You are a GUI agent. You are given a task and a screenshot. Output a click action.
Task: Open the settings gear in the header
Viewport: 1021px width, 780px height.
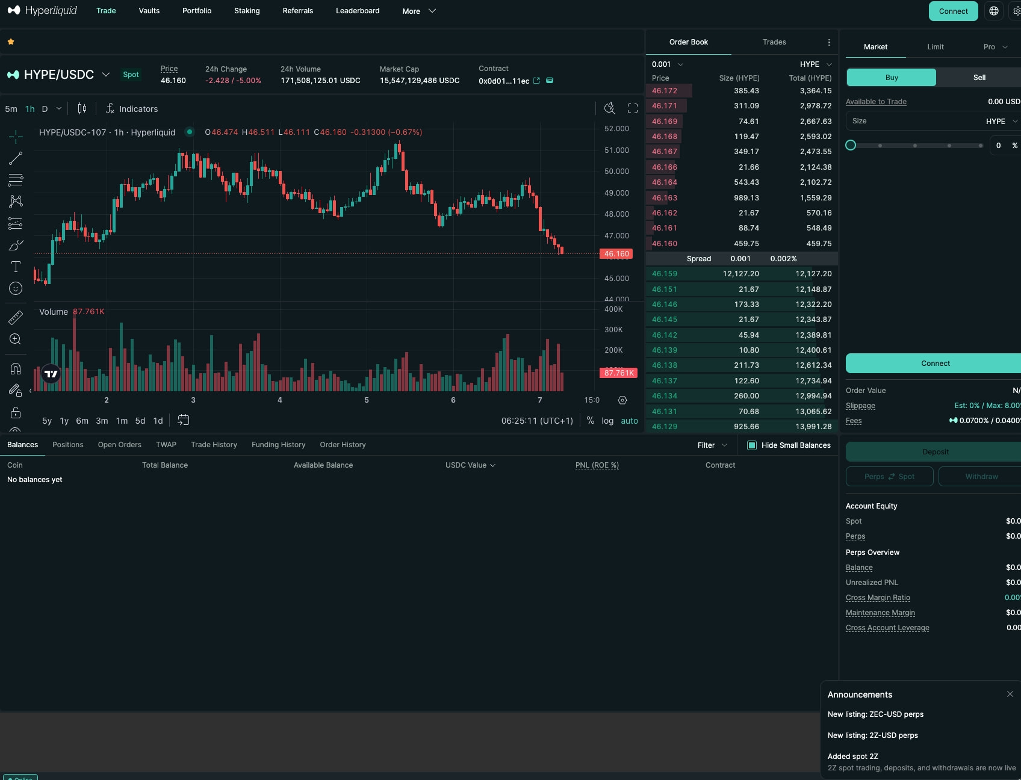click(1016, 11)
